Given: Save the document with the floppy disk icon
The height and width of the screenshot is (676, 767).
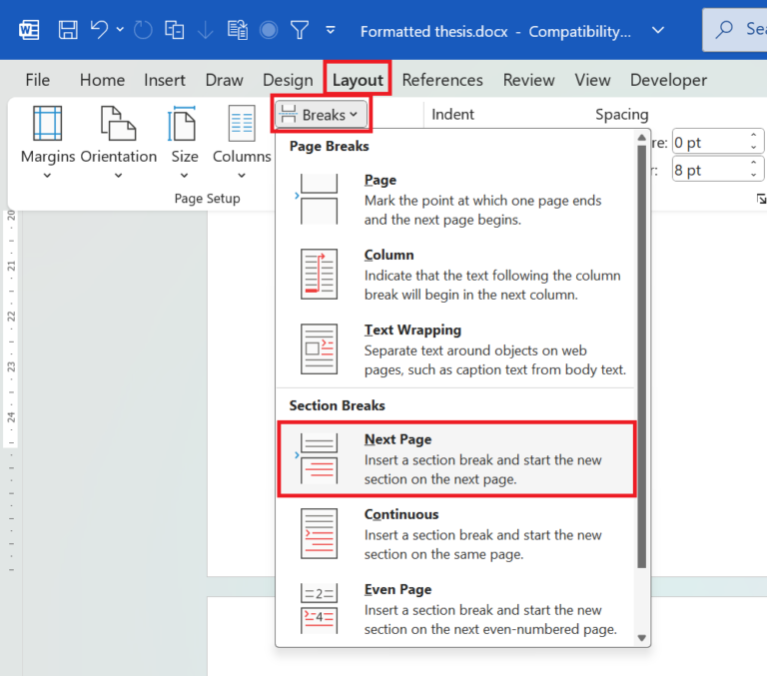Looking at the screenshot, I should pos(68,30).
